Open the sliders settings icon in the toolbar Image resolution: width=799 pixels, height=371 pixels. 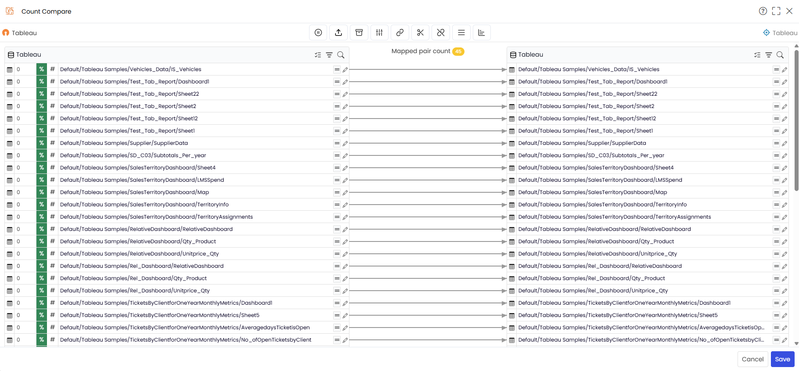379,32
